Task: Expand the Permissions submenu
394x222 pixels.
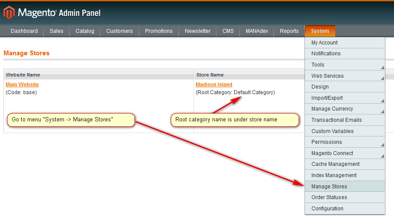Action: tap(345, 142)
